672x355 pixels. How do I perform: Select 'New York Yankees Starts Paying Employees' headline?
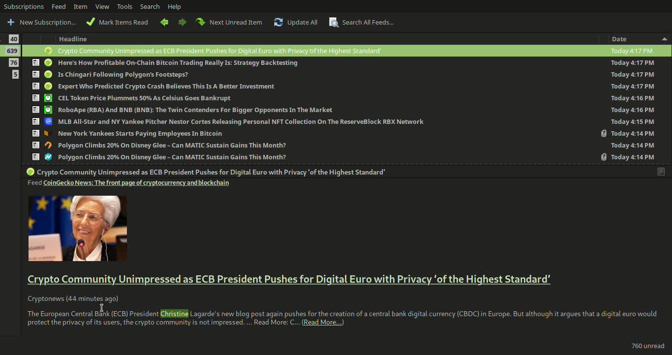click(140, 133)
